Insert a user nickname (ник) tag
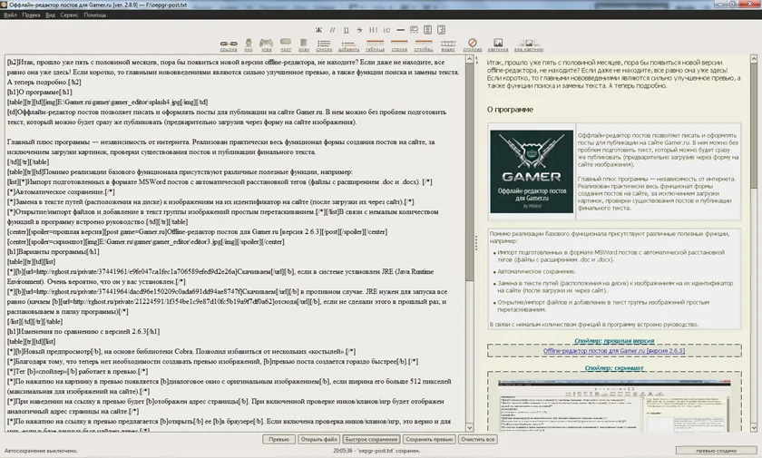762x458 pixels. (248, 44)
